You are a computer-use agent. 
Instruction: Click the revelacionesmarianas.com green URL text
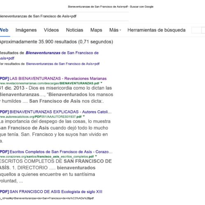(50, 83)
